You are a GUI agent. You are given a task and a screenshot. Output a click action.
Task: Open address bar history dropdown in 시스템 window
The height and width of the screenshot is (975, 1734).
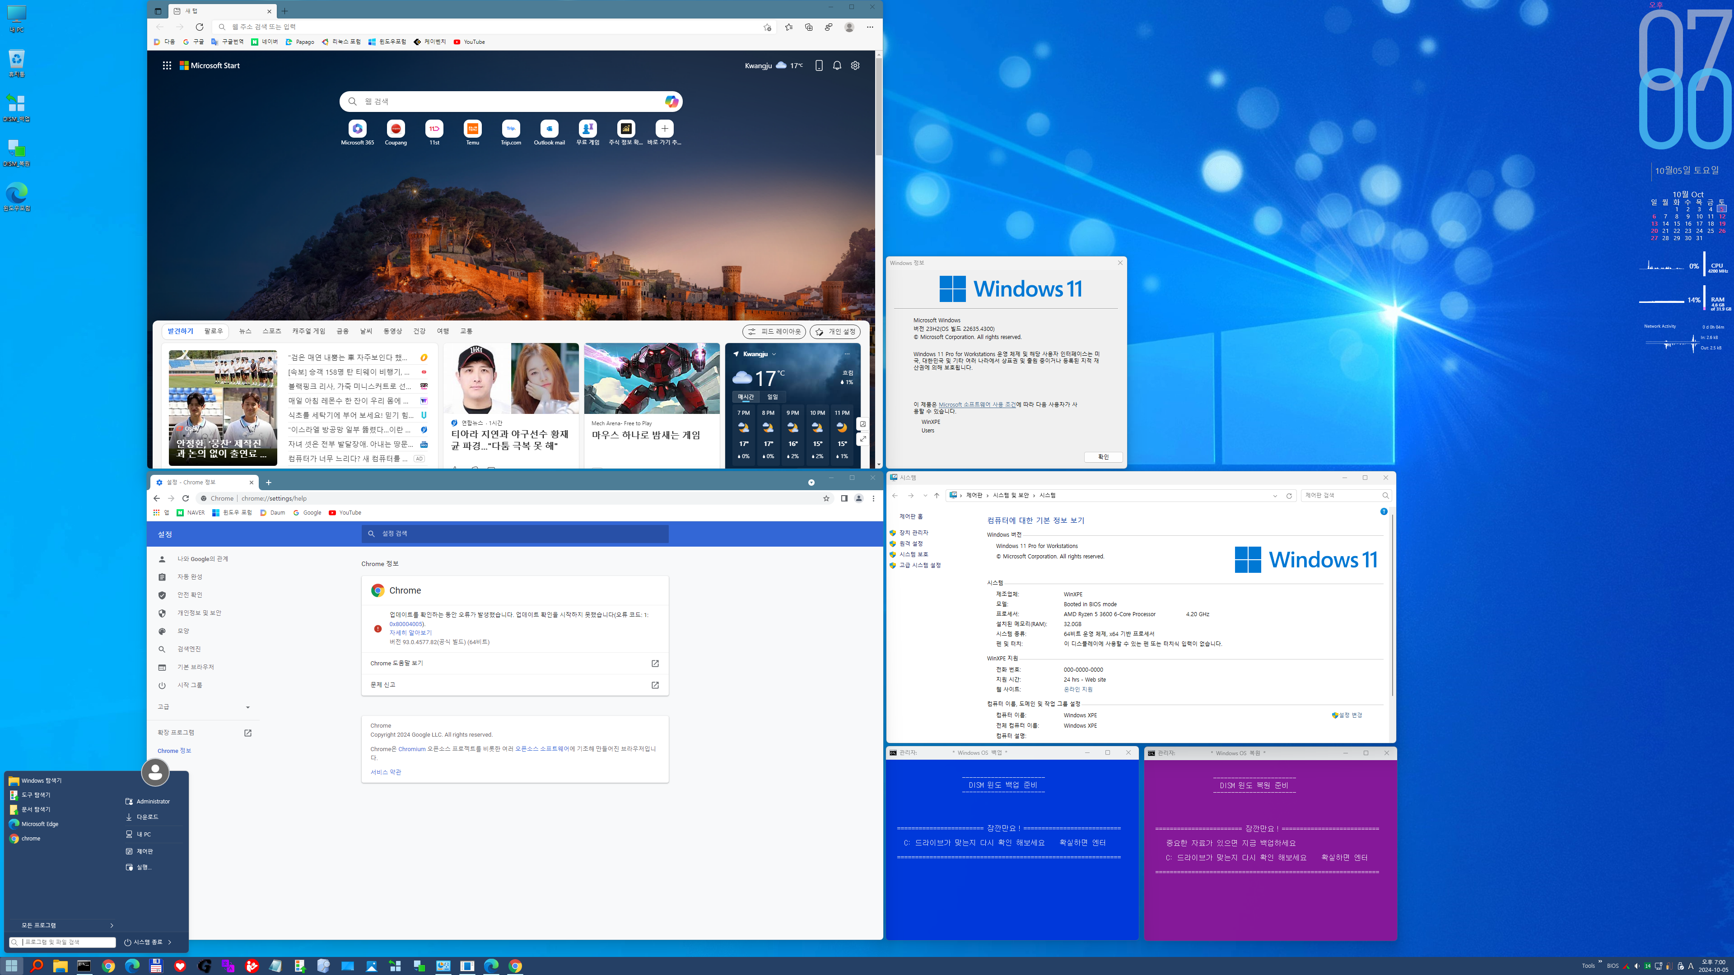pyautogui.click(x=1275, y=495)
